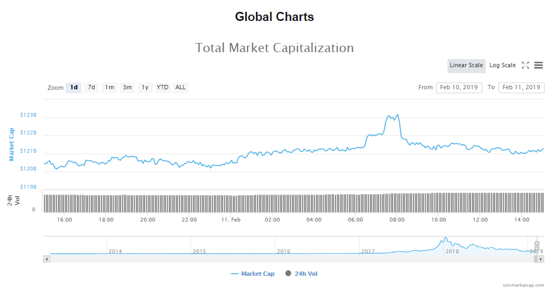Set zoom to 1m range
The height and width of the screenshot is (293, 557).
point(109,88)
